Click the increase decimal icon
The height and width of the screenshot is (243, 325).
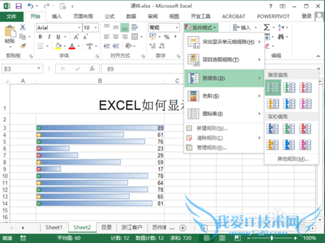152,46
